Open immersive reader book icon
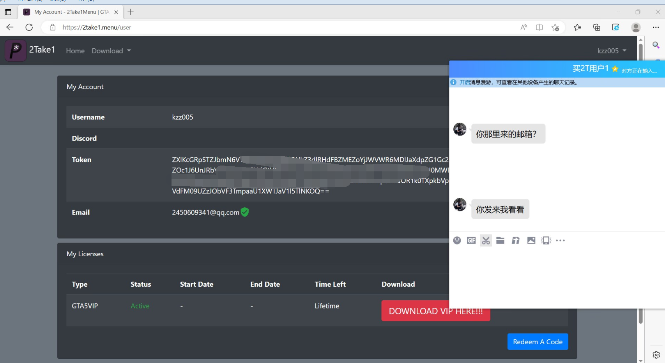Screen dimensions: 665x363 tap(539, 27)
